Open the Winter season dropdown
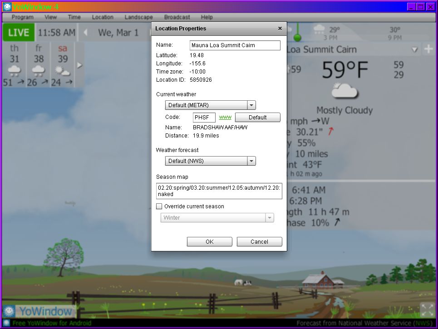 click(217, 218)
